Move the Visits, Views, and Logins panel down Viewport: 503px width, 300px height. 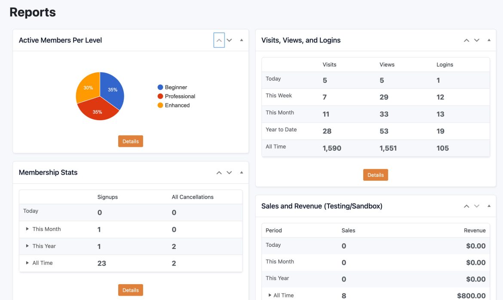click(x=476, y=40)
